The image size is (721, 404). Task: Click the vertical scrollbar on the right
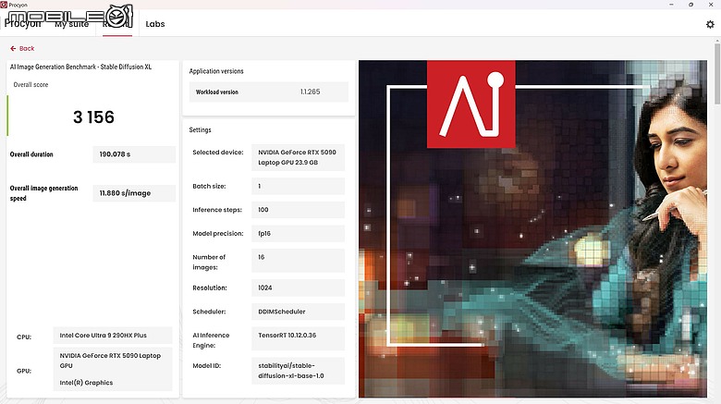[717, 73]
